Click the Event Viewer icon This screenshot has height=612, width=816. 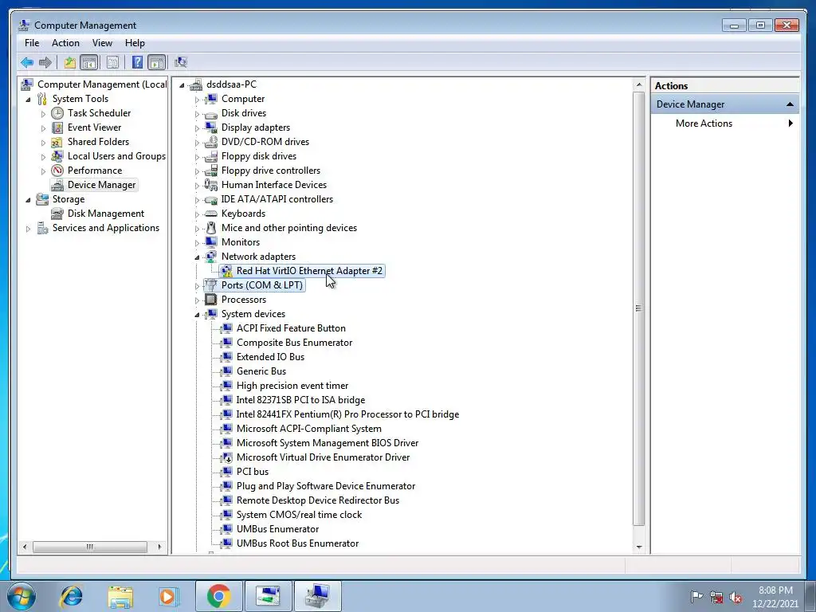pos(57,127)
